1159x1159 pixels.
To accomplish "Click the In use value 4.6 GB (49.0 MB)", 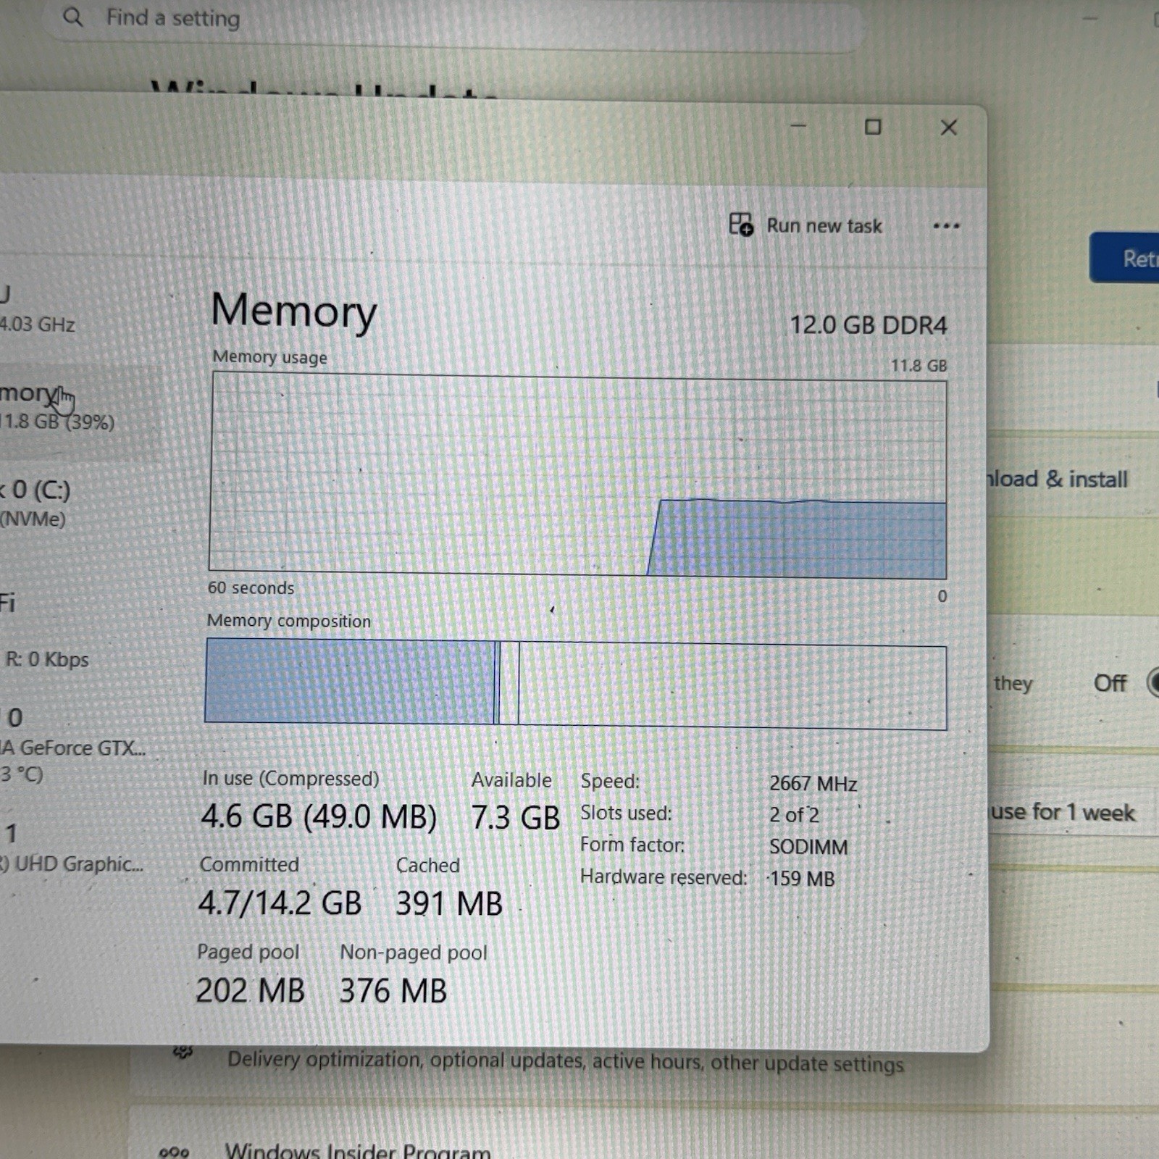I will [319, 816].
